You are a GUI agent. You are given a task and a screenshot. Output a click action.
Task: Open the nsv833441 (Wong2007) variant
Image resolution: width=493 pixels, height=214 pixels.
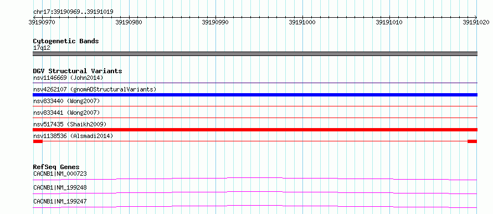coord(66,113)
